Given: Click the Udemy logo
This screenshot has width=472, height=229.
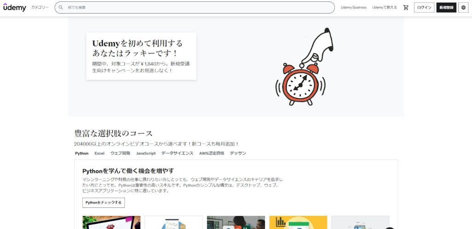Looking at the screenshot, I should click(14, 7).
